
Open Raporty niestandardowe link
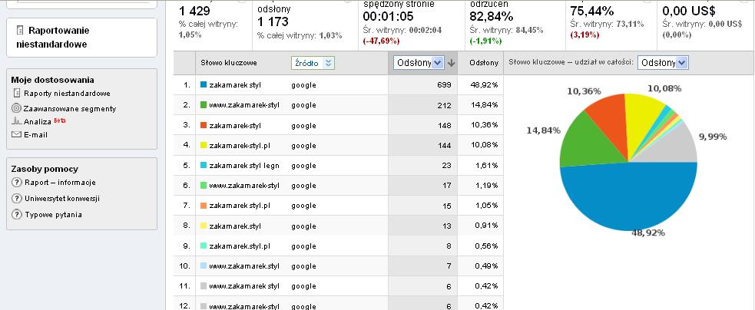click(67, 94)
